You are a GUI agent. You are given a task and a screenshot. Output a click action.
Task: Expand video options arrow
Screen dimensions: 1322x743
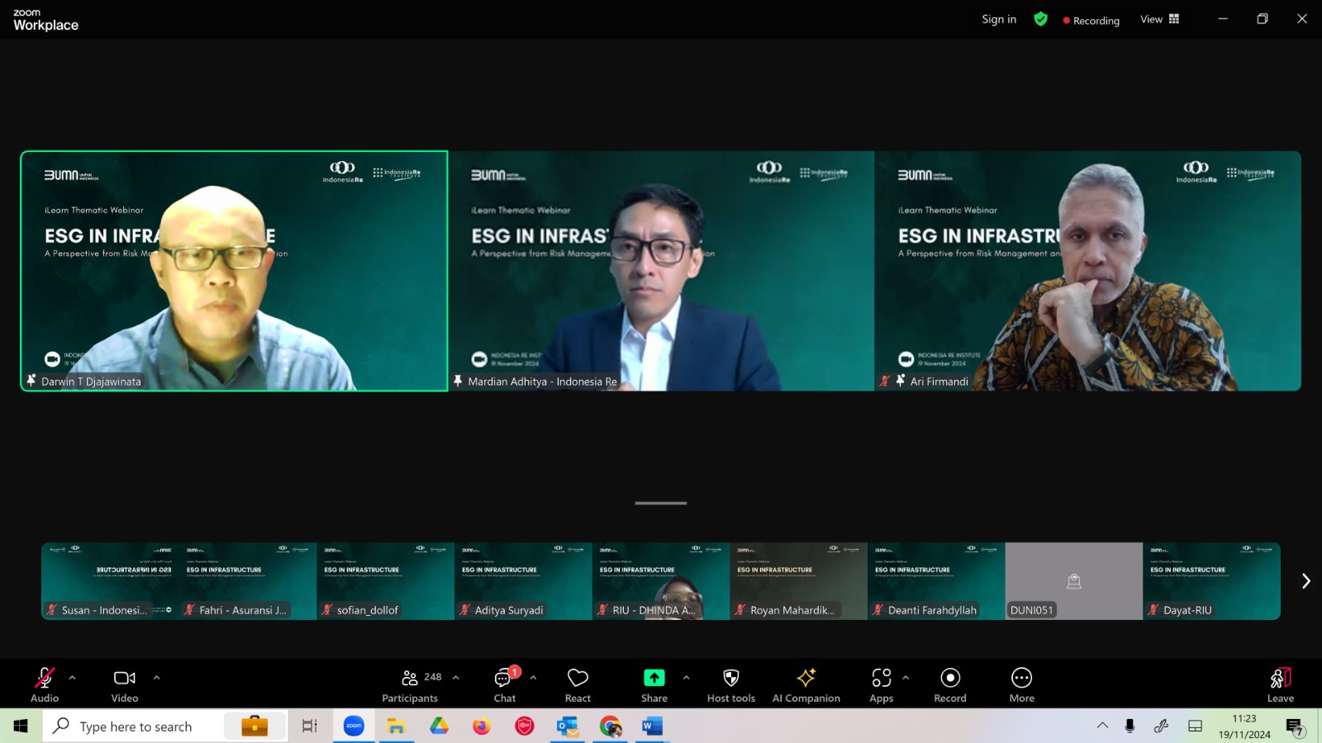(157, 678)
